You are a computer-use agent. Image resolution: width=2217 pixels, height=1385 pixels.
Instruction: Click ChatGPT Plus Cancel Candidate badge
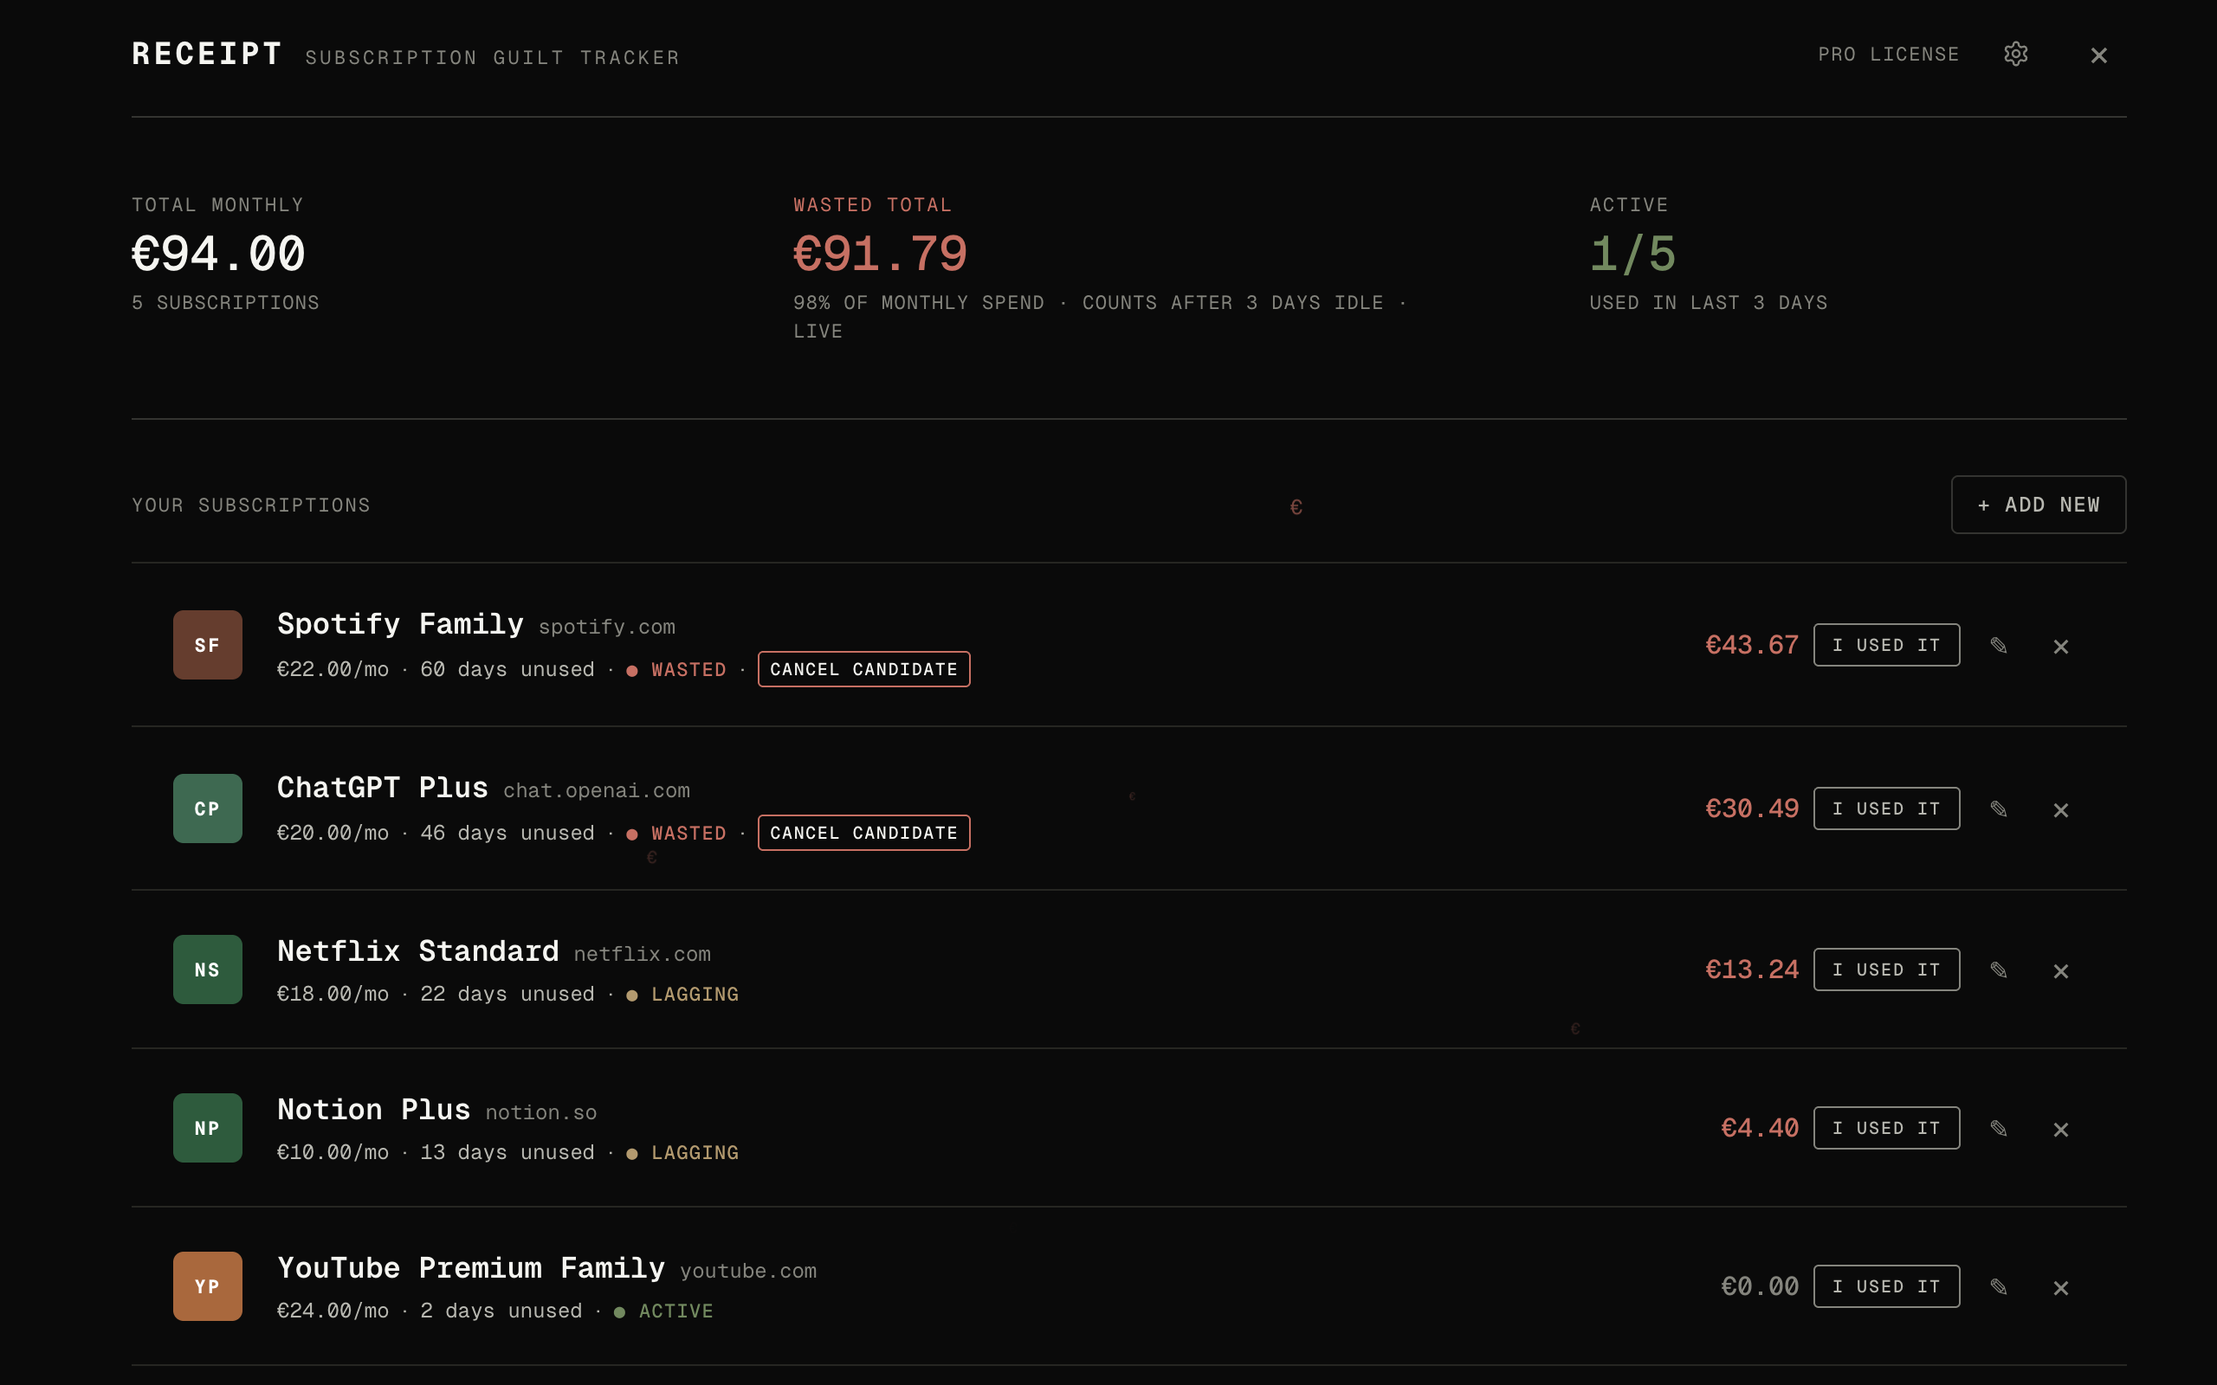[864, 833]
